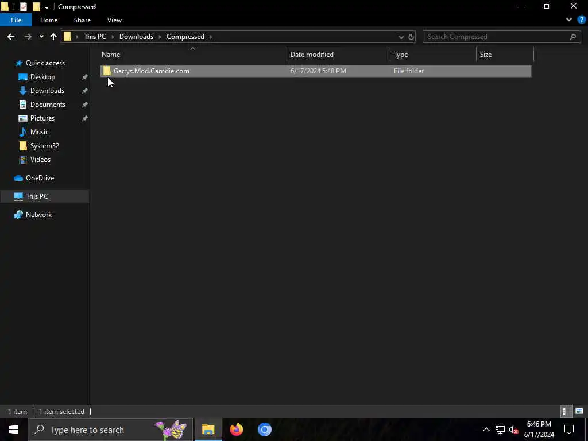Image resolution: width=588 pixels, height=441 pixels.
Task: Open the Windows Start menu
Action: 14,430
